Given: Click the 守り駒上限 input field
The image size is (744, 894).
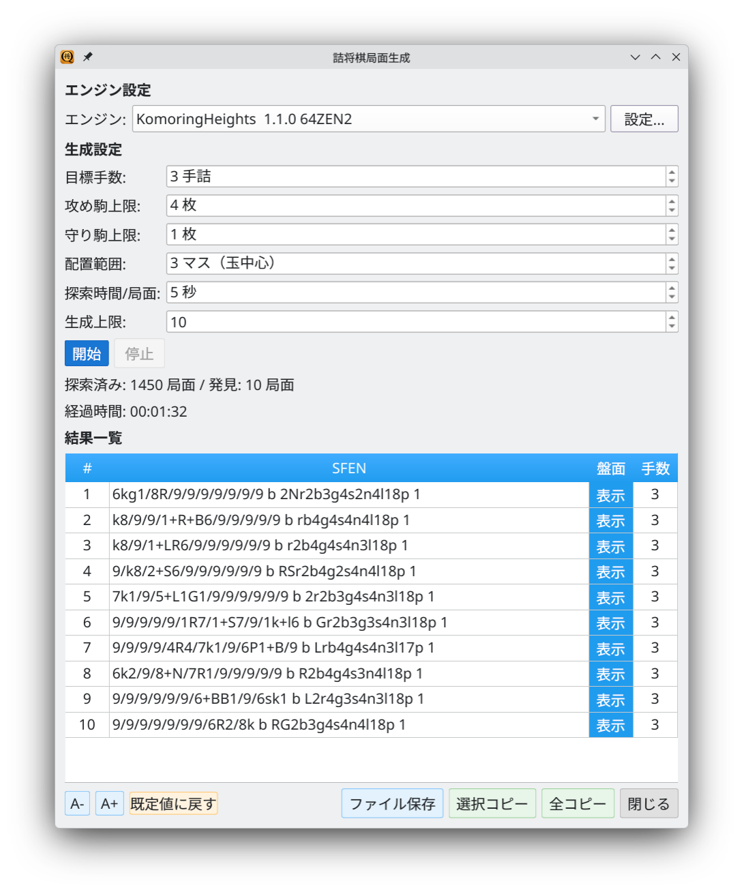Looking at the screenshot, I should point(416,235).
